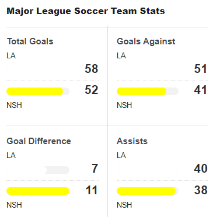Click NSH label under Goals Against
Screen dimensions: 213x217
point(124,105)
